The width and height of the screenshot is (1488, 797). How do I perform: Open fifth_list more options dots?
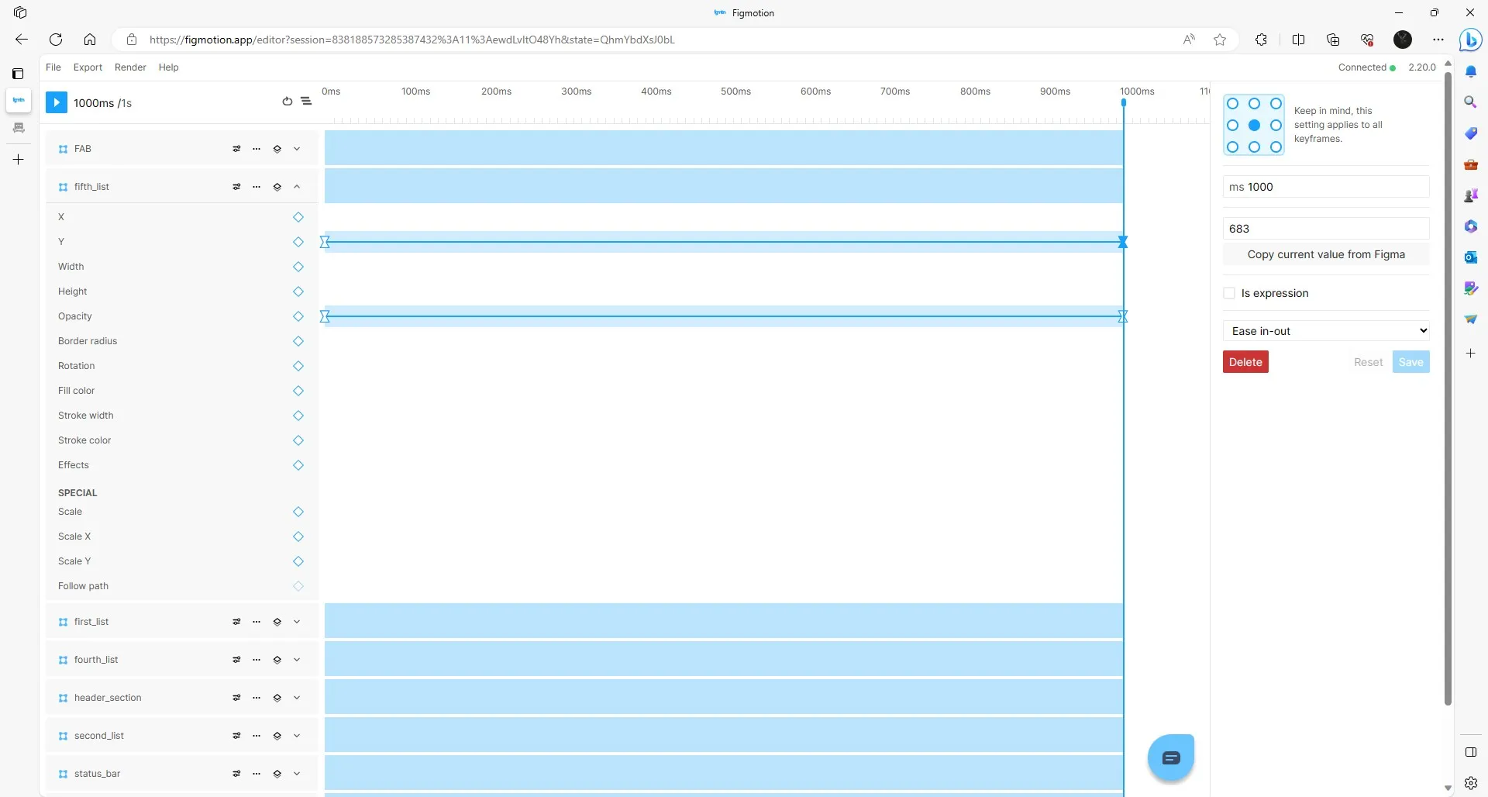257,187
